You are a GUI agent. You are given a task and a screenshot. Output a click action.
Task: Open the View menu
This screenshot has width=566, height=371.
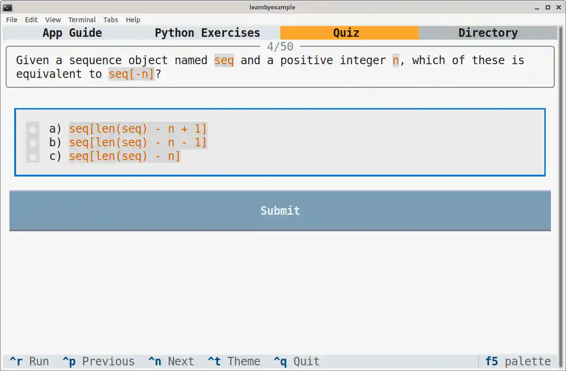(x=53, y=20)
